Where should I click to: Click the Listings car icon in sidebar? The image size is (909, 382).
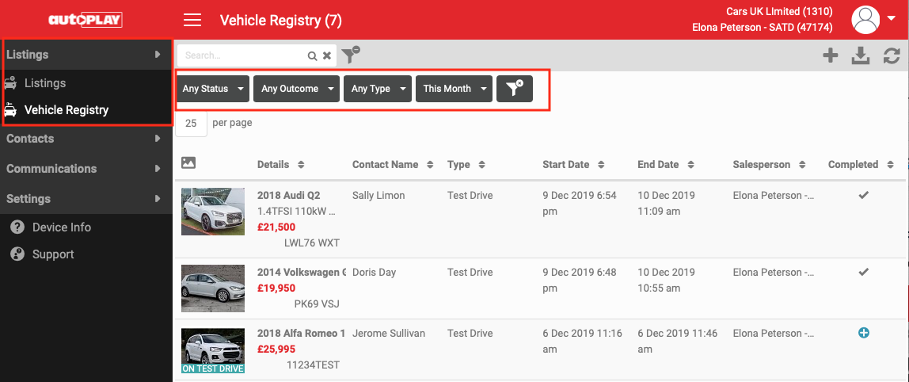[10, 83]
